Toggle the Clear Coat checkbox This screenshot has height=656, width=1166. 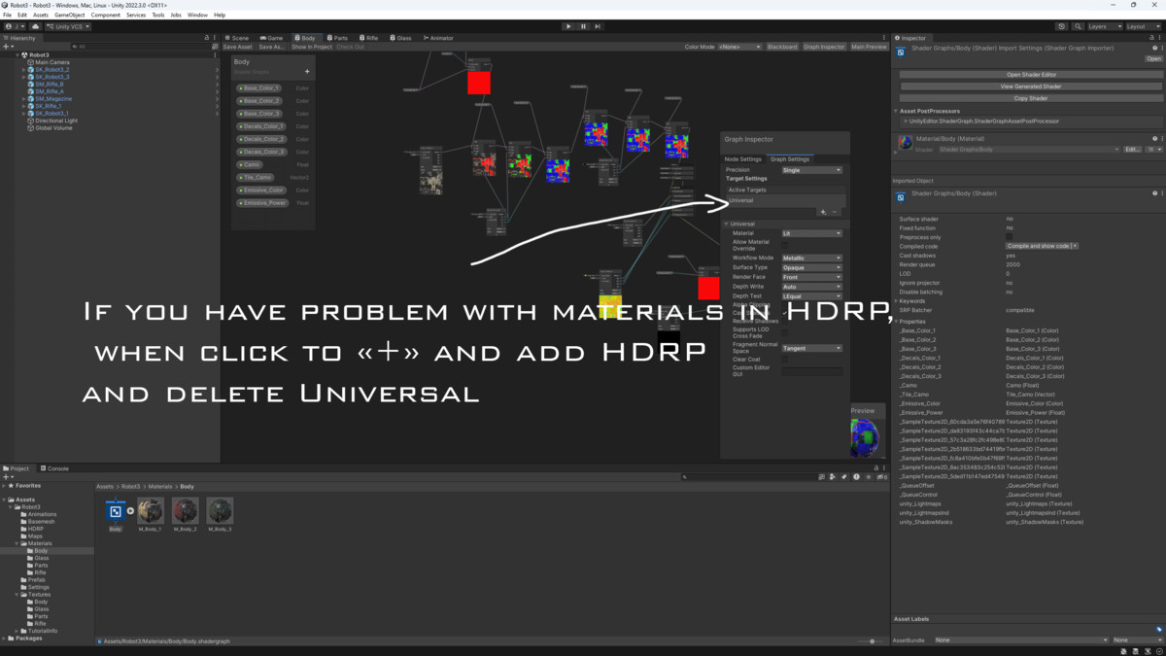pos(785,360)
